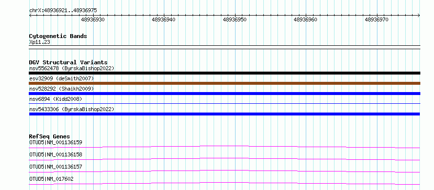Select the magenta NM_001136157 transcript line

224,171
